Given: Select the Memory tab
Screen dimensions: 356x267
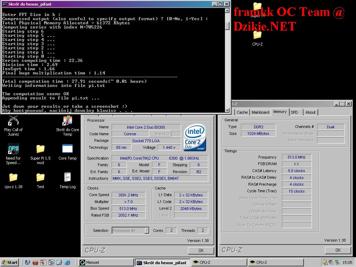Looking at the screenshot, I should coord(280,112).
